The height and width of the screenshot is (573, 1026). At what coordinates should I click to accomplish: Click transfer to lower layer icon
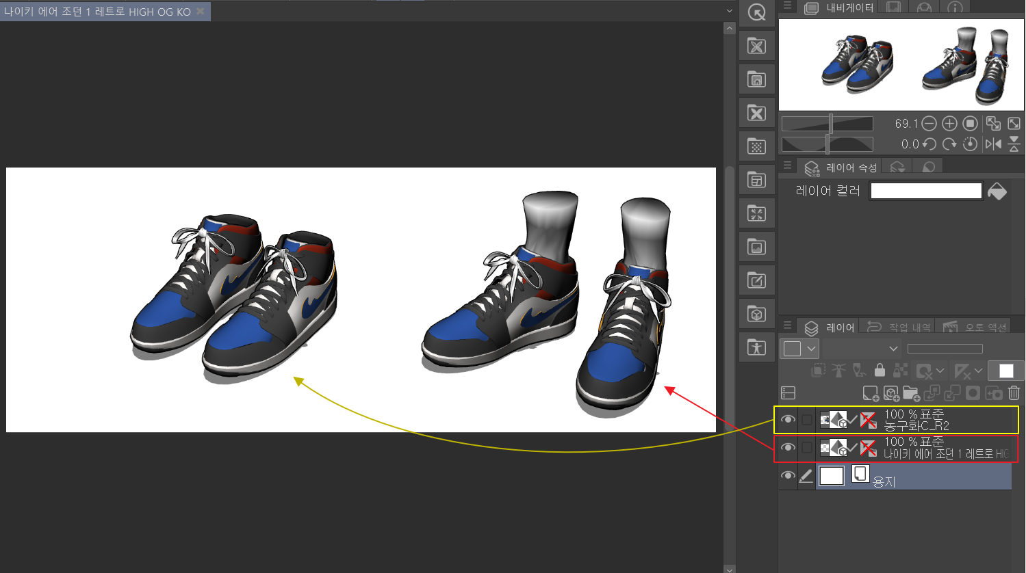[932, 393]
